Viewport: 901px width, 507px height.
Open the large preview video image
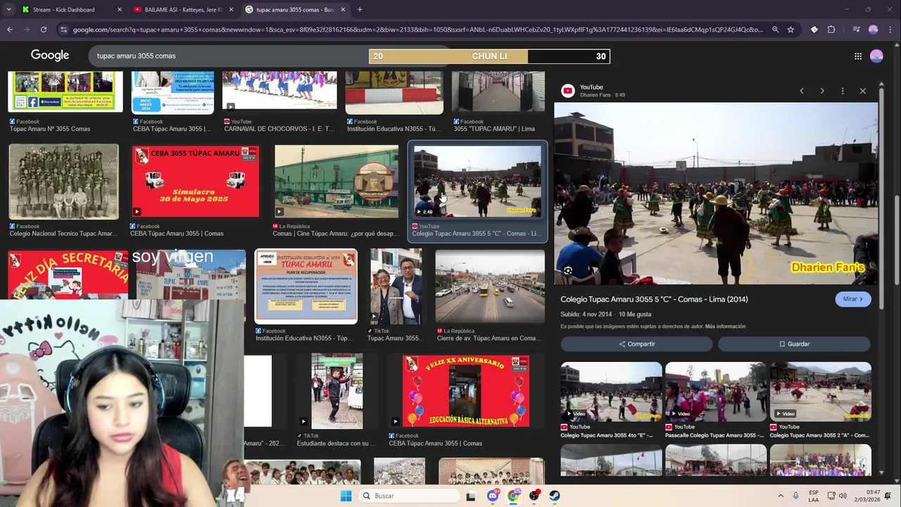click(716, 194)
